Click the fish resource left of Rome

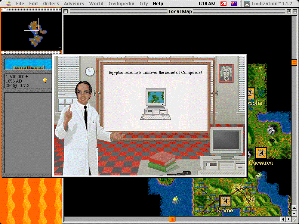pyautogui.click(x=176, y=199)
